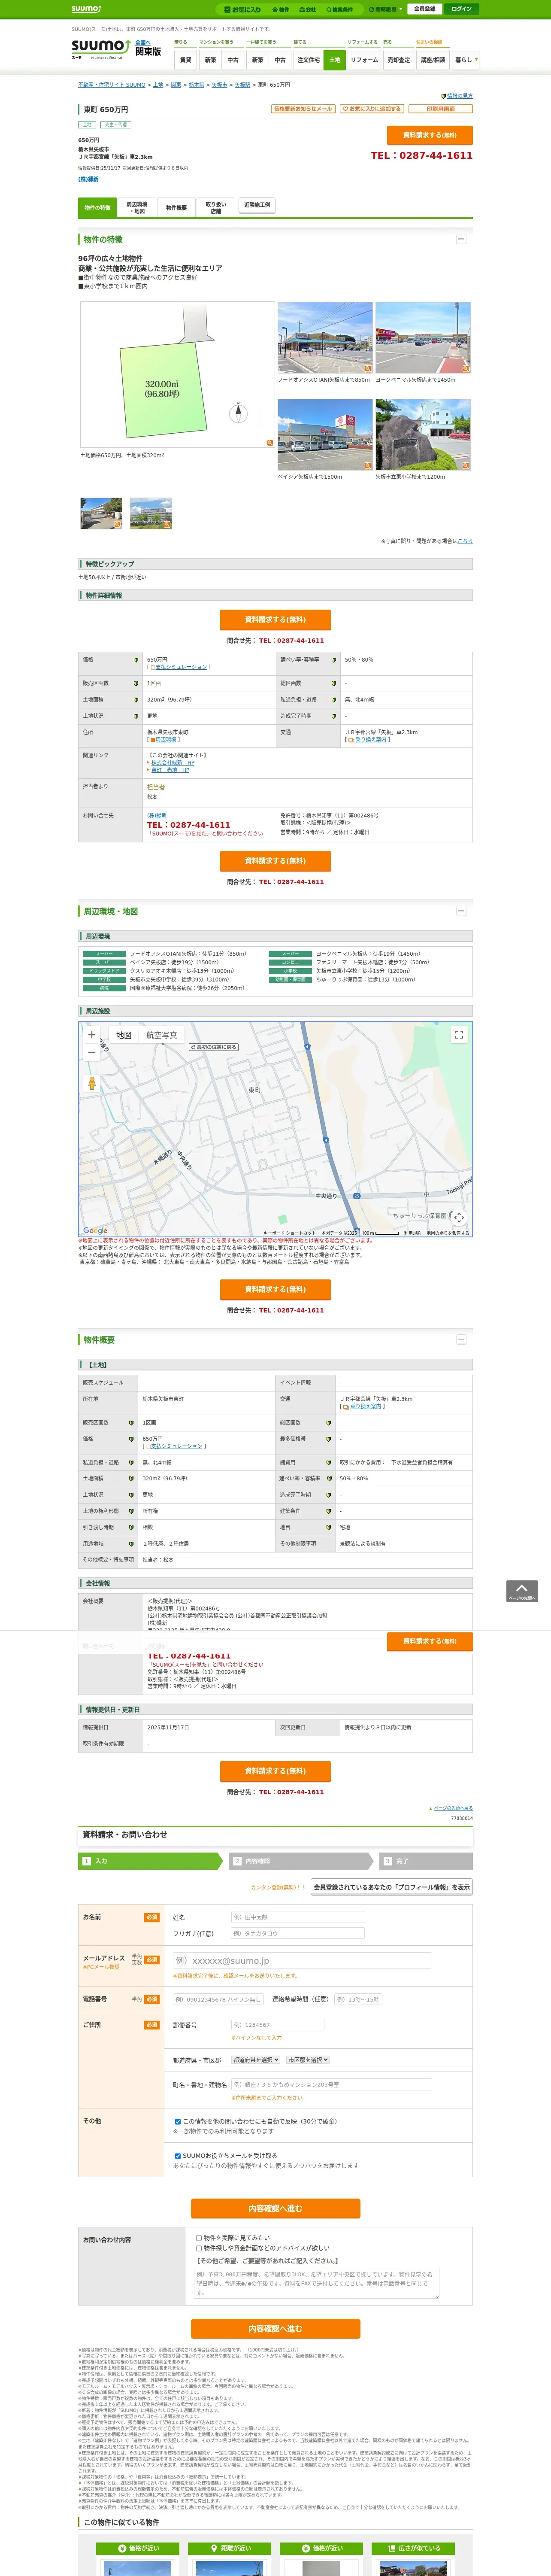
Task: Pick the Street View pegman on map
Action: click(x=92, y=1083)
